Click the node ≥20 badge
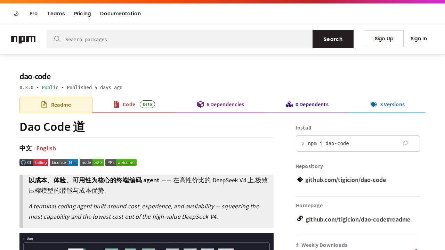Viewport: 445px width, 250px height. [x=92, y=162]
